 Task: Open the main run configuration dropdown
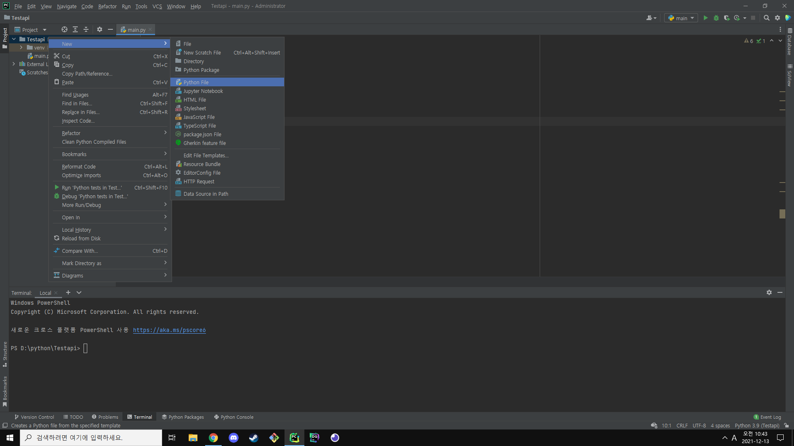[681, 18]
